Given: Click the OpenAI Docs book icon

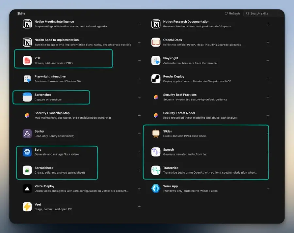Looking at the screenshot, I should point(156,42).
